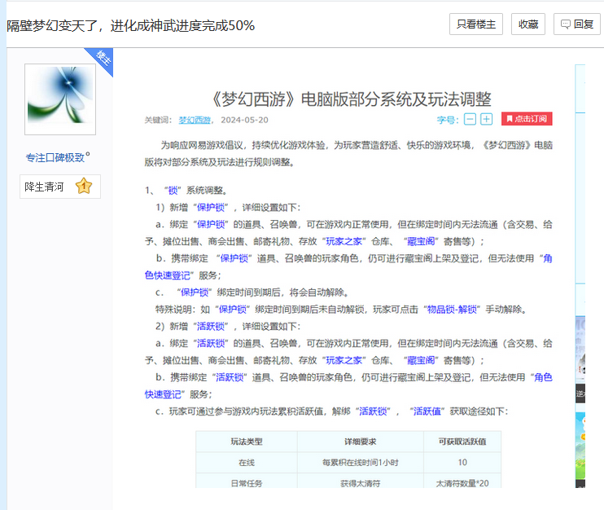Open the poster's flower avatar image

pyautogui.click(x=60, y=99)
